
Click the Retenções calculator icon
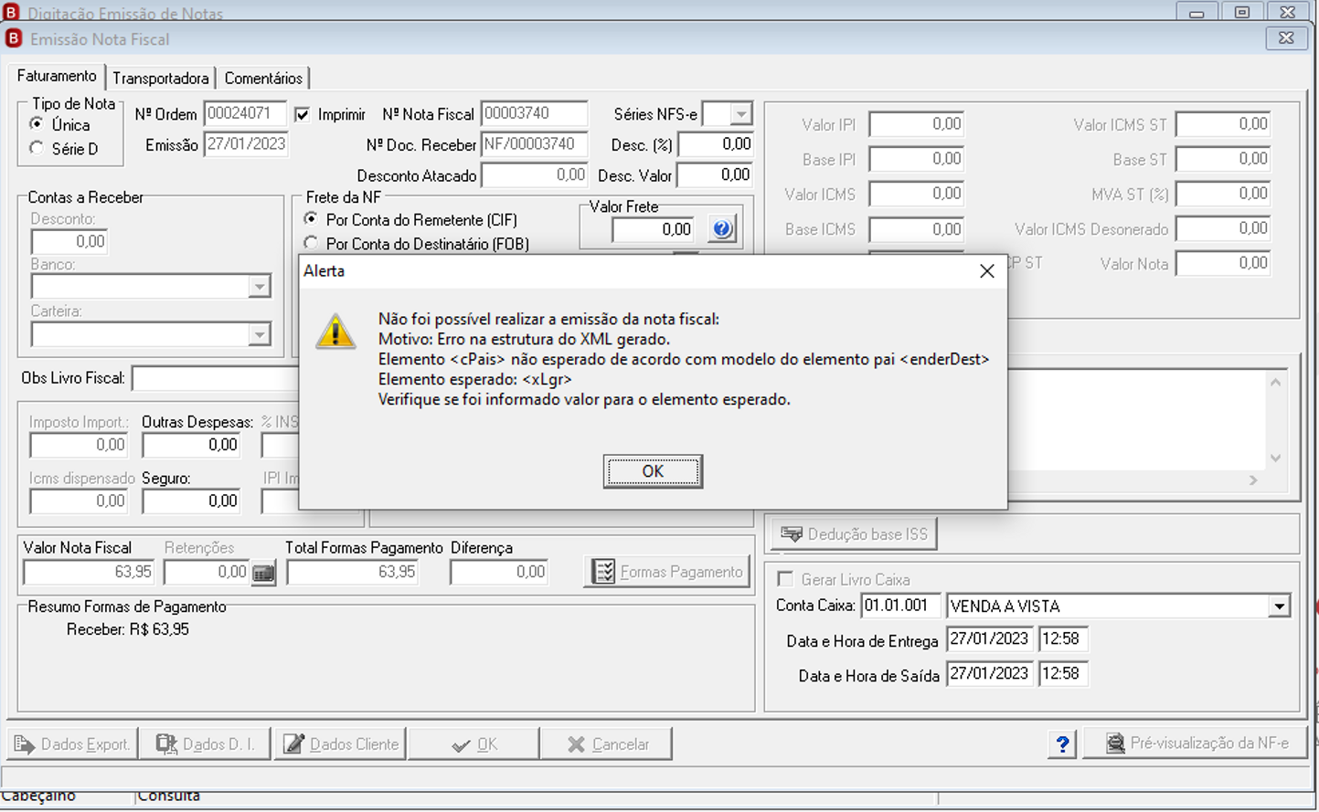(x=263, y=573)
